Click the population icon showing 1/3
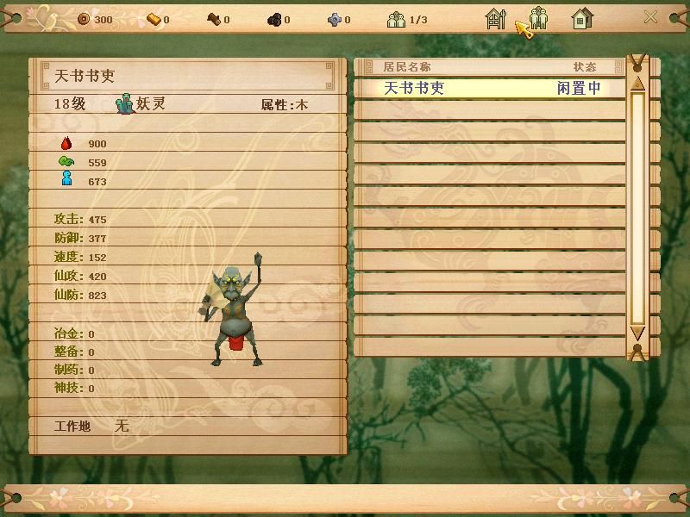This screenshot has height=517, width=690. pos(396,19)
